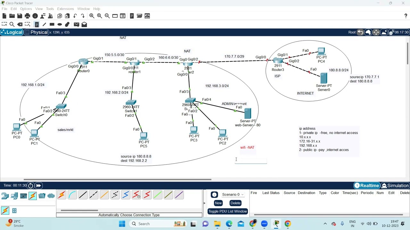410x230 pixels.
Task: Switch to Simulation mode
Action: pyautogui.click(x=395, y=186)
